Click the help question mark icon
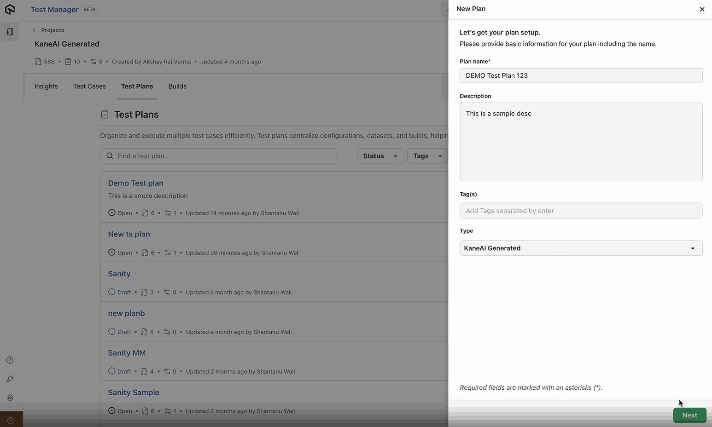Viewport: 712px width, 427px height. pos(10,360)
